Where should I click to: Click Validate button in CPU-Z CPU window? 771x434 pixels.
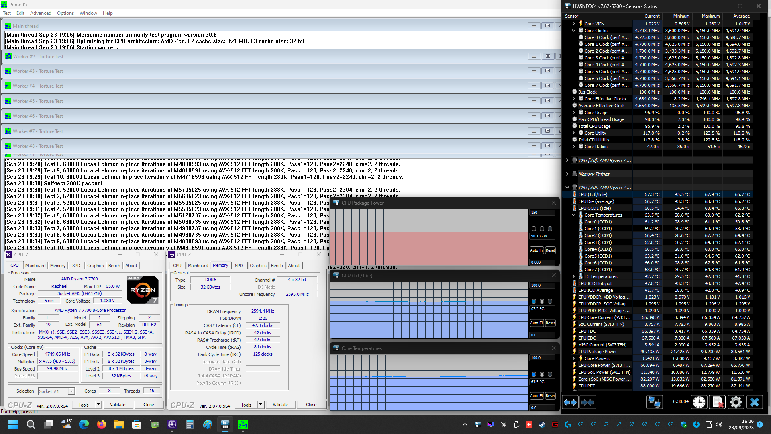(118, 405)
